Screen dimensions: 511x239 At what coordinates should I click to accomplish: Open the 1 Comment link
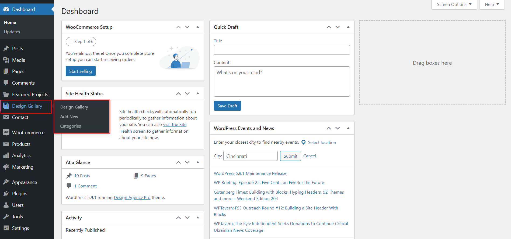[85, 186]
